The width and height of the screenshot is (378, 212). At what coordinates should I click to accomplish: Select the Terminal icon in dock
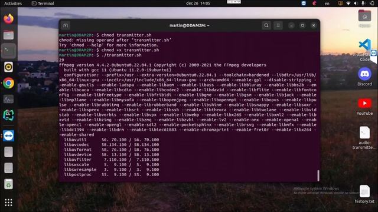coord(9,51)
